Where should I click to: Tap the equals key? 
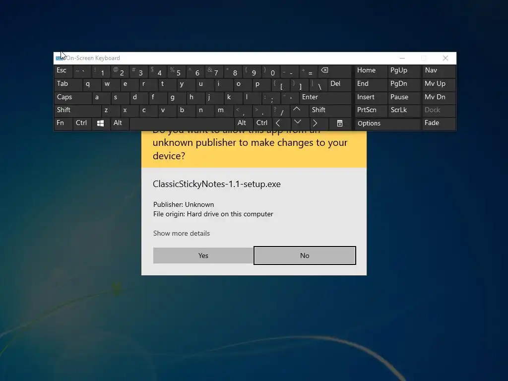(x=309, y=71)
